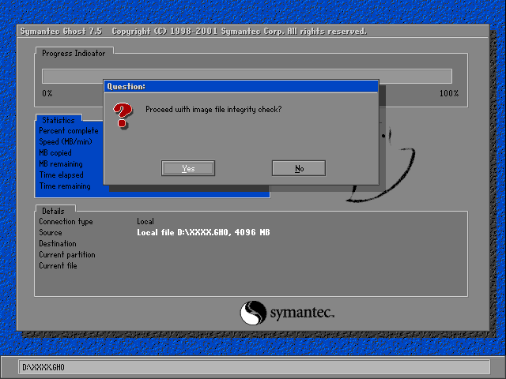
Task: Click the 'Symantec Ghost 7.5' title text
Action: pyautogui.click(x=61, y=32)
